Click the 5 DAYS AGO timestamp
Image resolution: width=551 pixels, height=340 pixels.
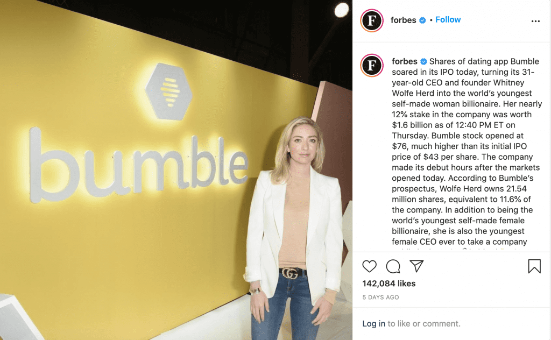click(x=380, y=297)
